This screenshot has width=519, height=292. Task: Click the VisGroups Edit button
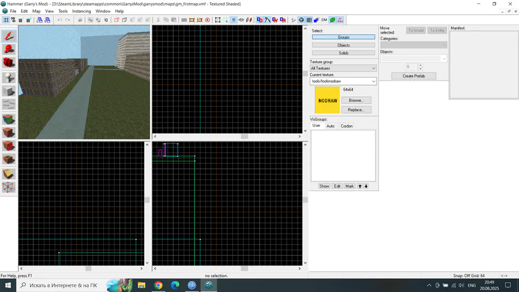click(337, 186)
